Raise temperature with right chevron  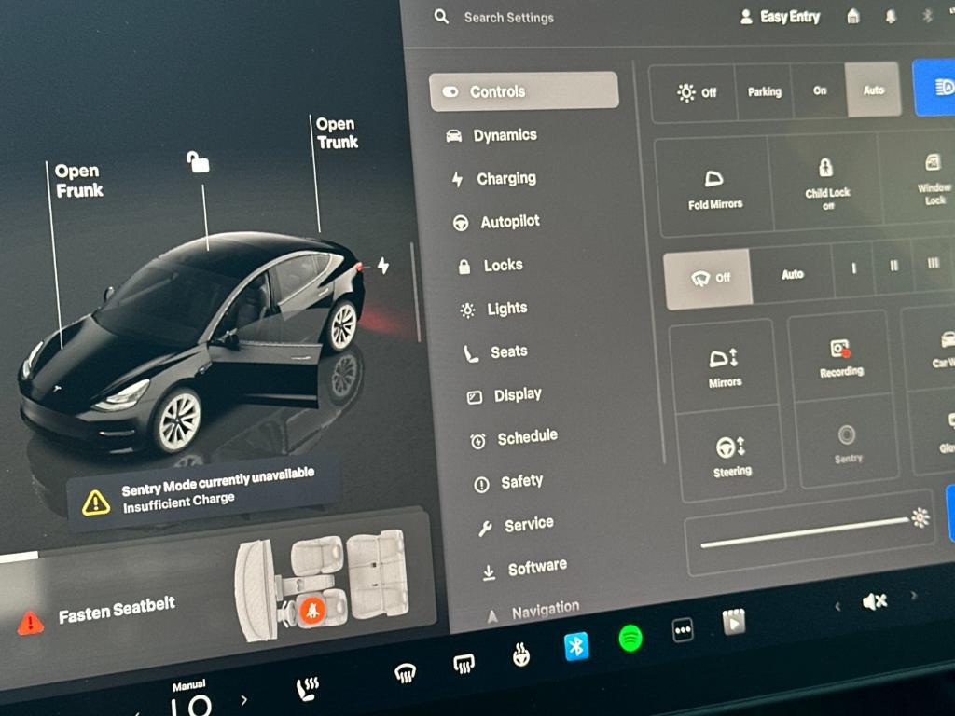pyautogui.click(x=244, y=699)
